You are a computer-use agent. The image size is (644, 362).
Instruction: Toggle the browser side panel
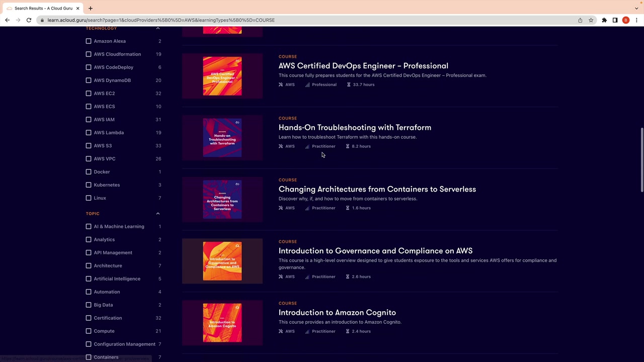click(615, 20)
